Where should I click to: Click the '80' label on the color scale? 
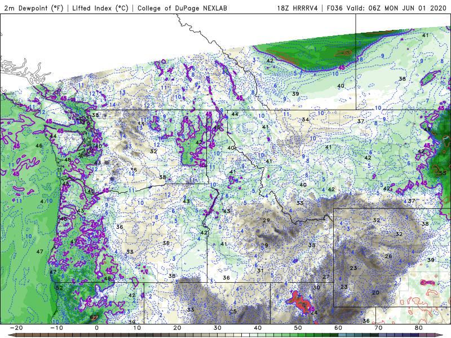coord(419,328)
